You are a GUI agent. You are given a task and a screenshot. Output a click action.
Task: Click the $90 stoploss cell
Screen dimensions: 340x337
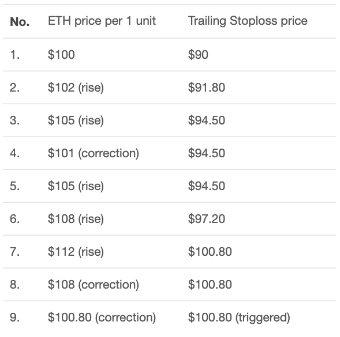point(198,54)
